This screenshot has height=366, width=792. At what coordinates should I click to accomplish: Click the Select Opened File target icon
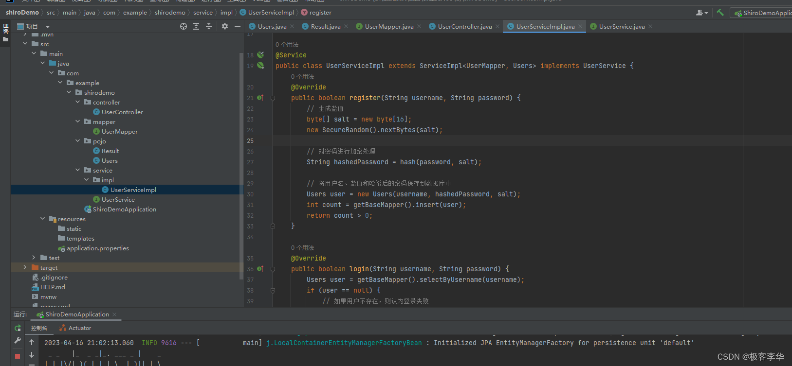click(184, 26)
